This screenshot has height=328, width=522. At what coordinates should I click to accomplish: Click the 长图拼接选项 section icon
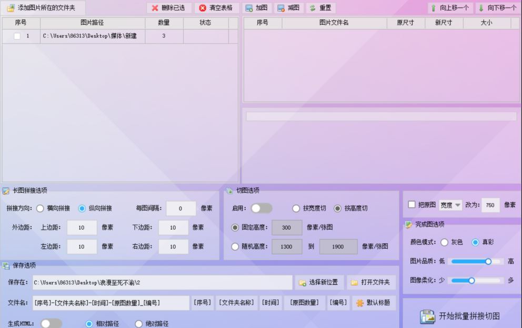[x=6, y=191]
